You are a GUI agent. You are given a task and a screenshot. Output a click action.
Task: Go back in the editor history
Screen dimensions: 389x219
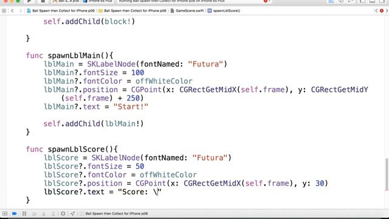click(12, 11)
